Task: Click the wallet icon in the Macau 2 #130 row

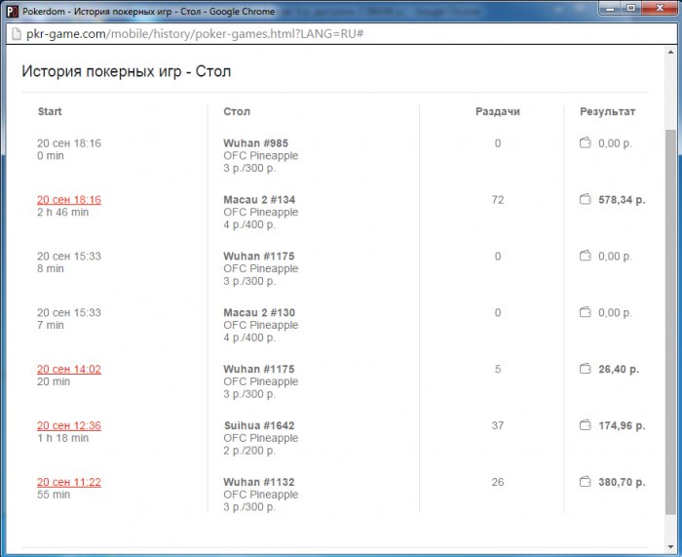Action: click(585, 312)
